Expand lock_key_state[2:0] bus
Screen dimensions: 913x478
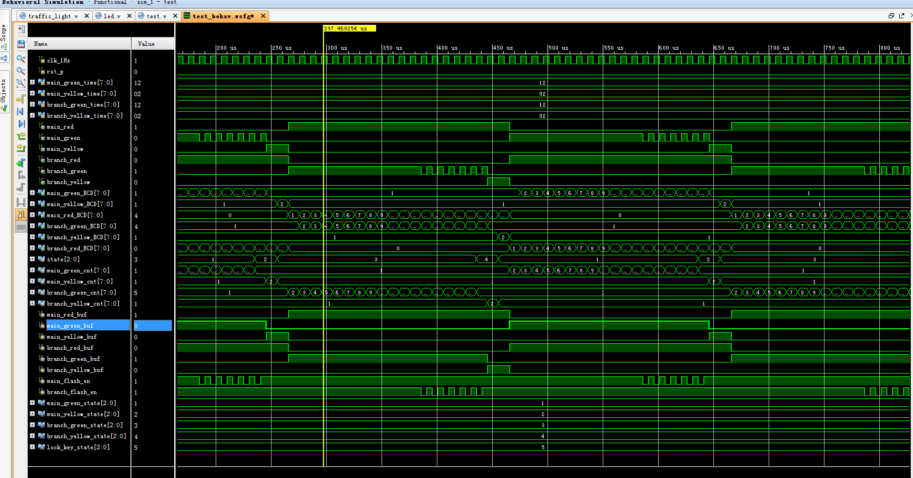point(33,447)
